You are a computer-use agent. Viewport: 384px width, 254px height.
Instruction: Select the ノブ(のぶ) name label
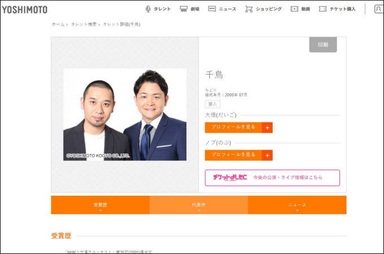(x=218, y=143)
